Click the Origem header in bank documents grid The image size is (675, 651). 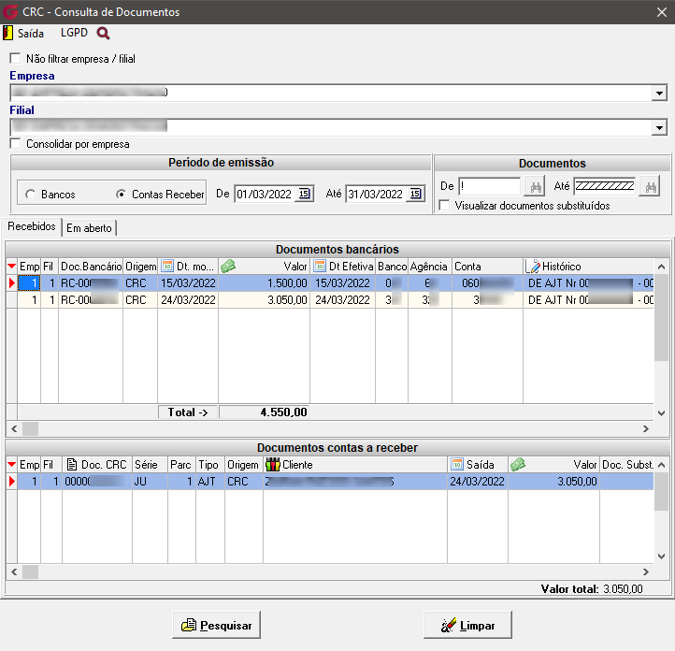point(140,267)
